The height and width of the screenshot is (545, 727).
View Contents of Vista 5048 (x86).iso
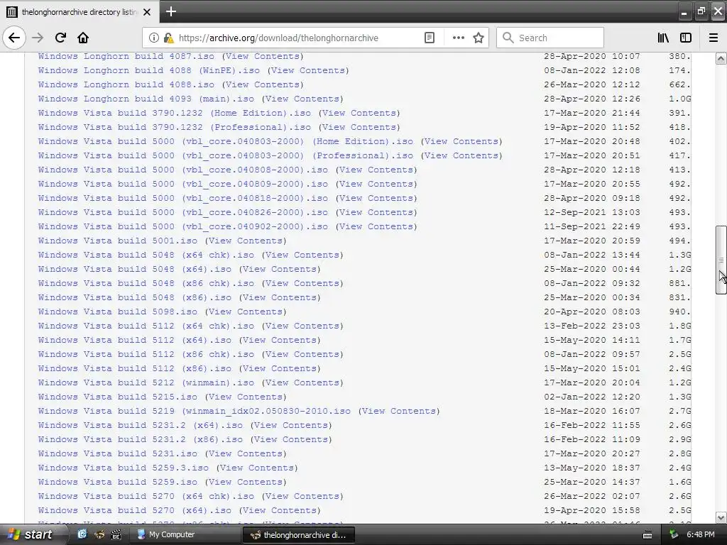[280, 297]
